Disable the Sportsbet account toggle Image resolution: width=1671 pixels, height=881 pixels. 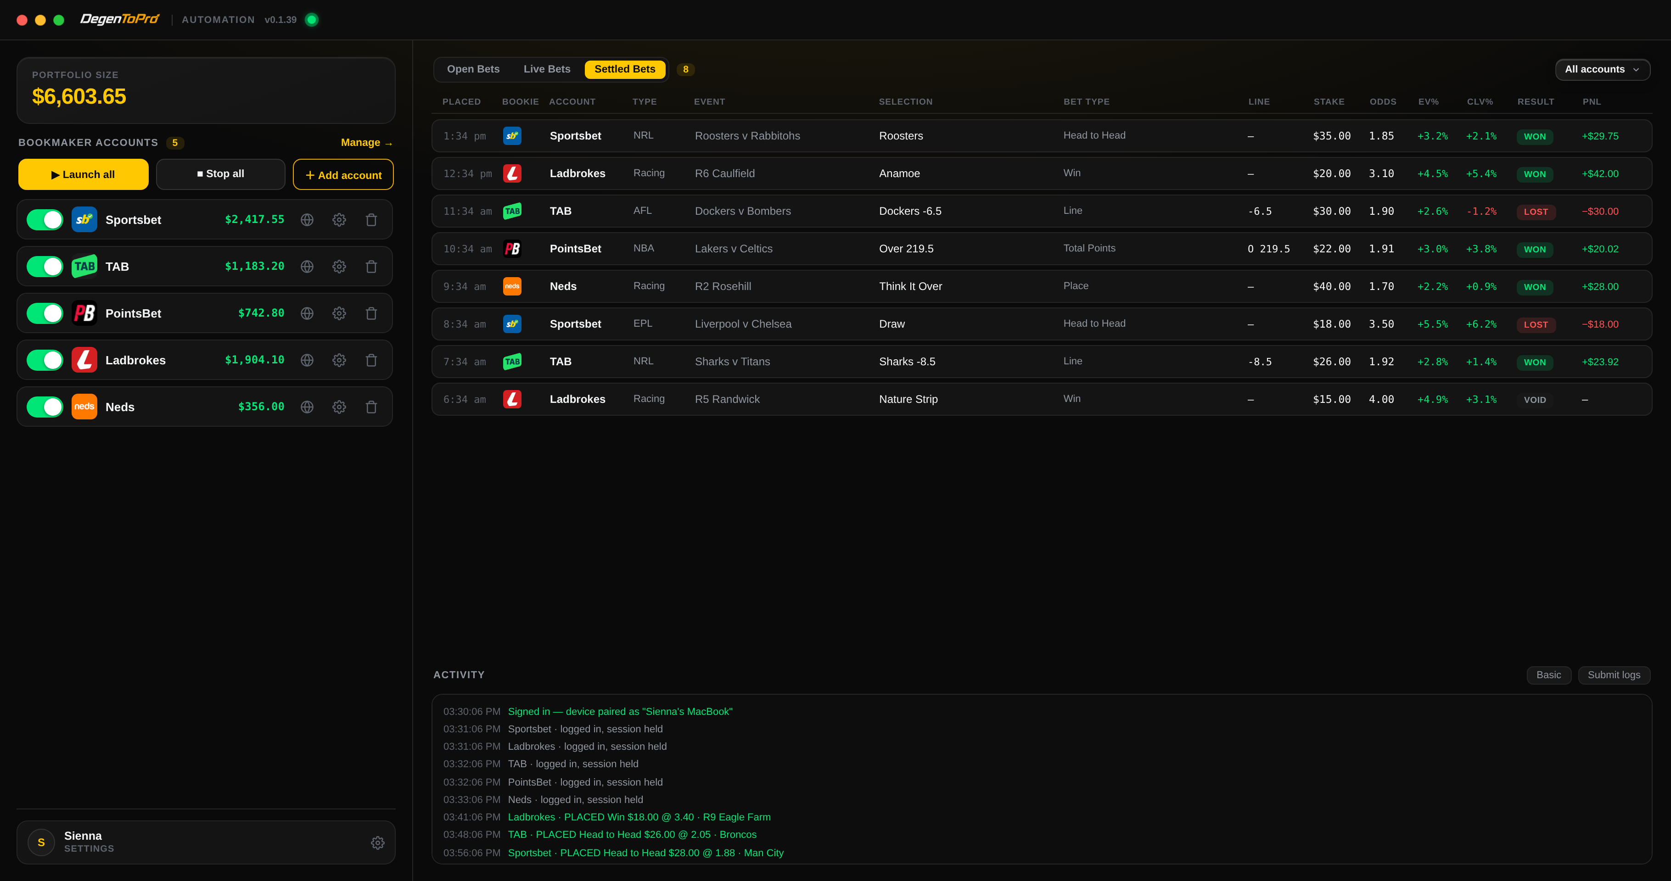pos(45,220)
